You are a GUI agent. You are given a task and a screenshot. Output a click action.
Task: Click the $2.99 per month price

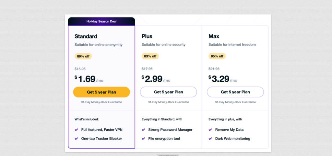point(156,79)
